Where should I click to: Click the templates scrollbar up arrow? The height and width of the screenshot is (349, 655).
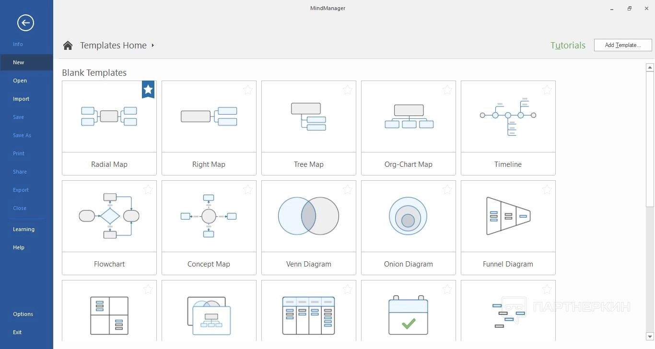coord(650,68)
